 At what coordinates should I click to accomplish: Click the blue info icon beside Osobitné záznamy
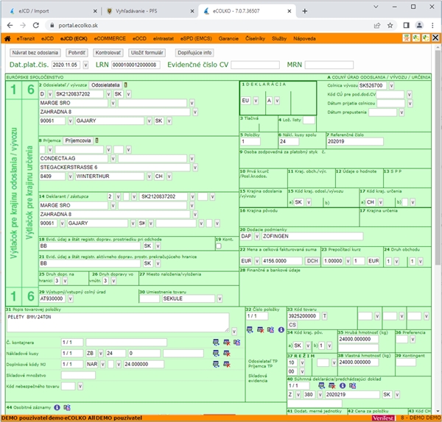[57, 407]
